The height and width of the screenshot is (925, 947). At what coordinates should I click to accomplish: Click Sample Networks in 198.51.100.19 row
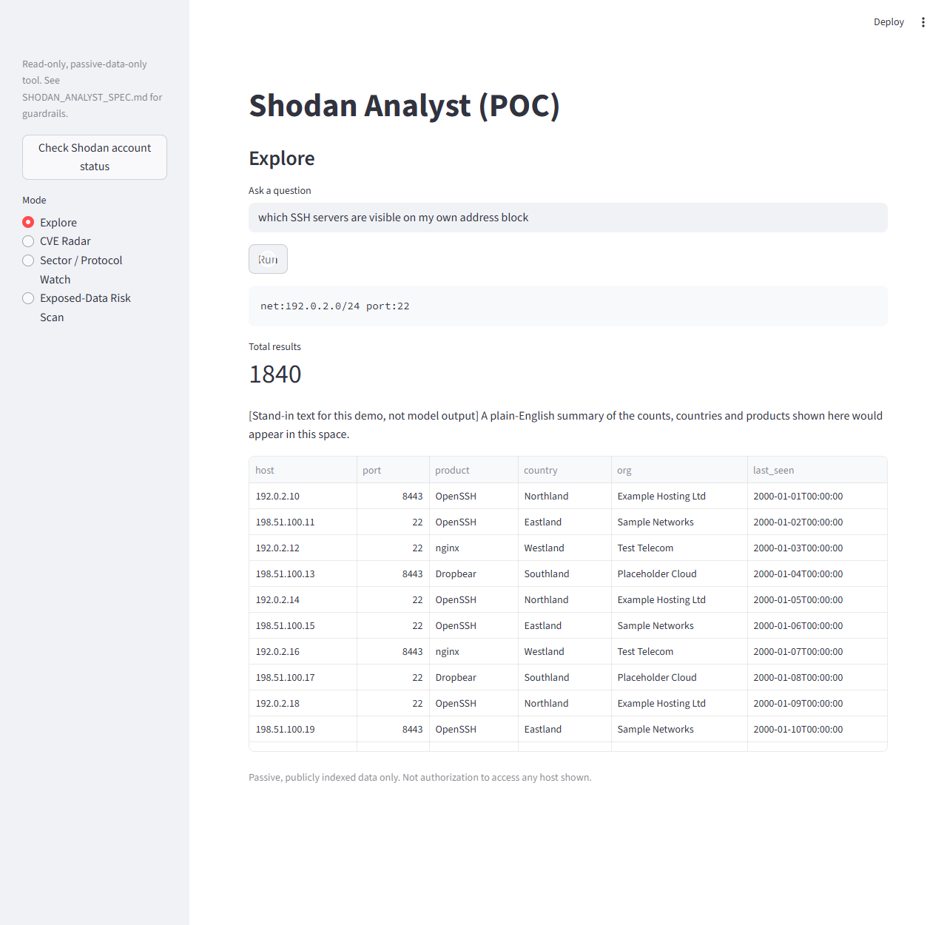679,729
